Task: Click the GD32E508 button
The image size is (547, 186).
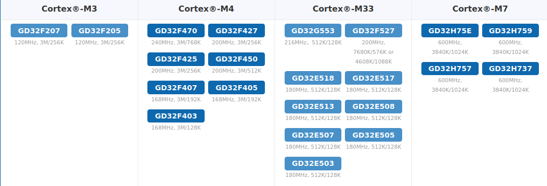Action: tap(373, 106)
